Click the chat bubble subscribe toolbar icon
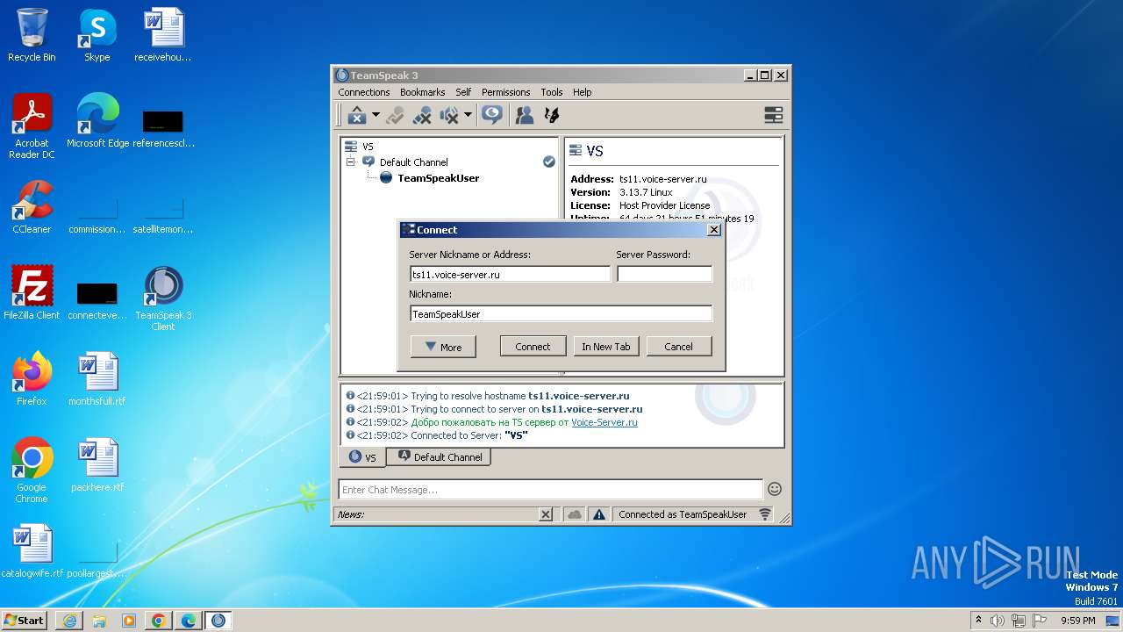This screenshot has height=632, width=1123. point(492,115)
